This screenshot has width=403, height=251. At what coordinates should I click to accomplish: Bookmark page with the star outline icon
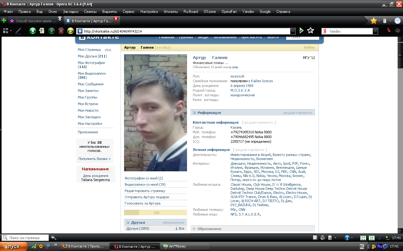[x=311, y=31]
